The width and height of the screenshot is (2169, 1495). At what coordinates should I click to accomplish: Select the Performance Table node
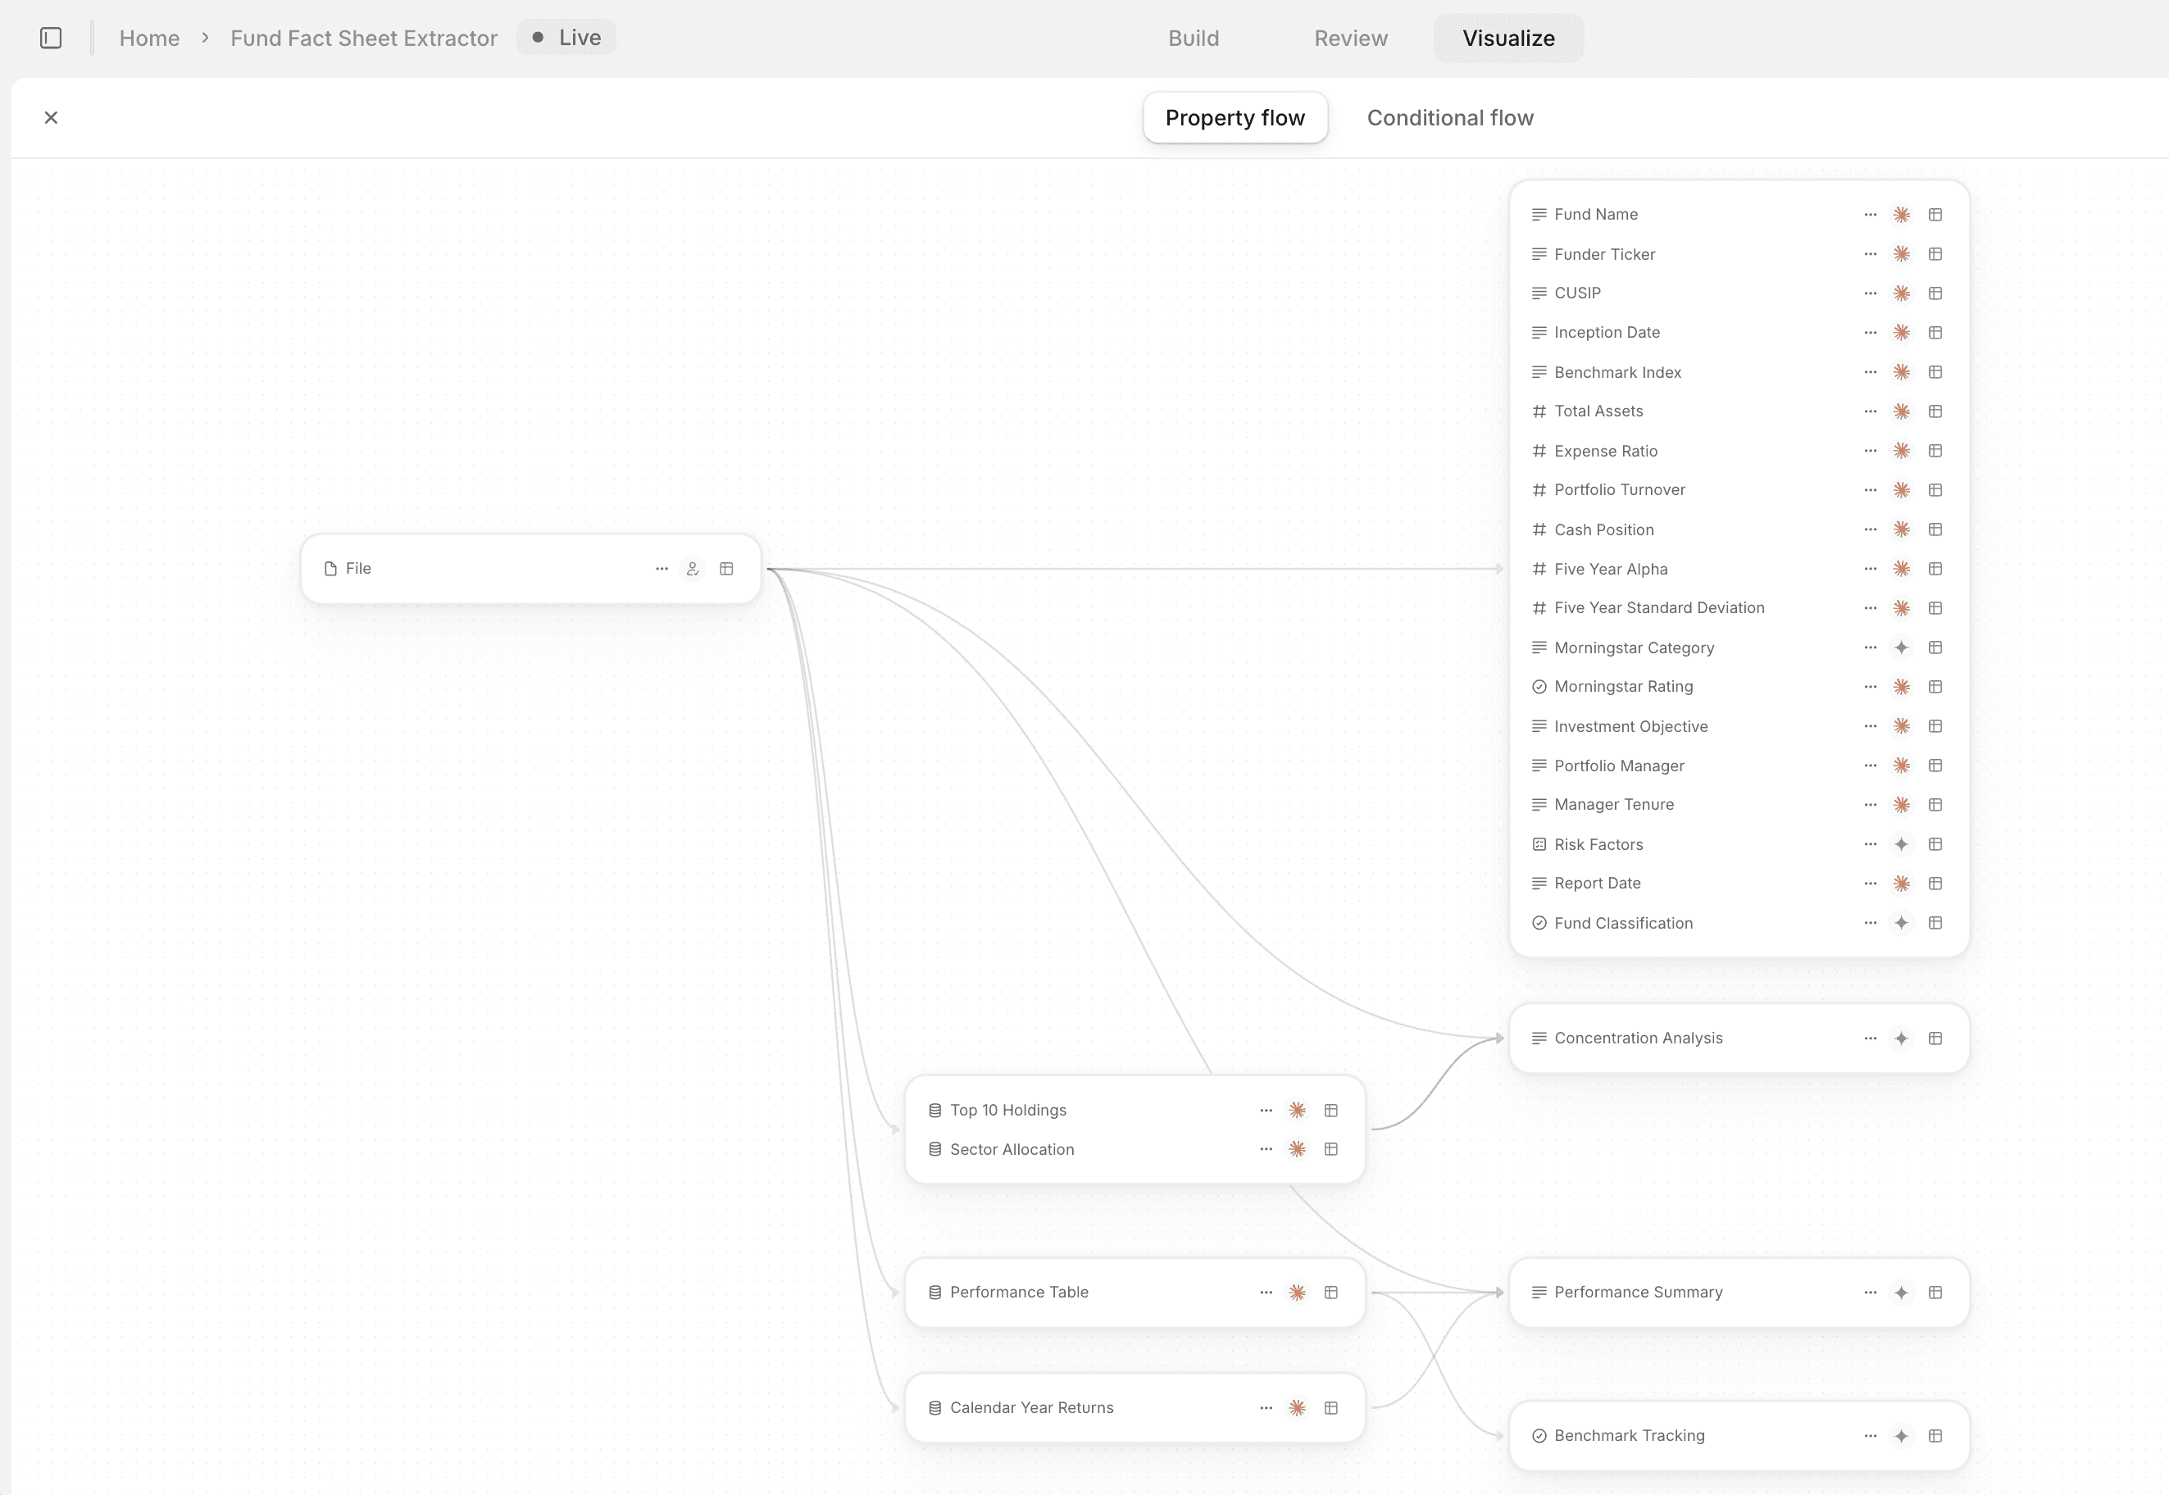[1018, 1292]
